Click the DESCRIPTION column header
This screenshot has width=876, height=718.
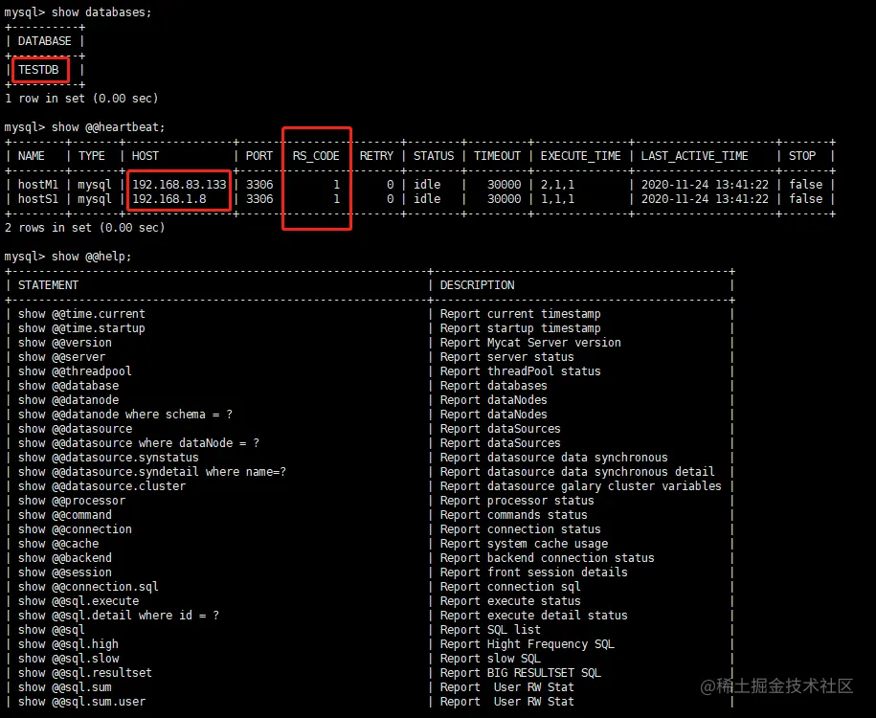pyautogui.click(x=477, y=285)
